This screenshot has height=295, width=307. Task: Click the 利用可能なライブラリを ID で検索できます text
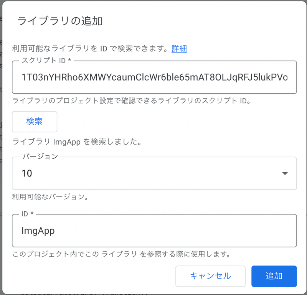point(90,49)
